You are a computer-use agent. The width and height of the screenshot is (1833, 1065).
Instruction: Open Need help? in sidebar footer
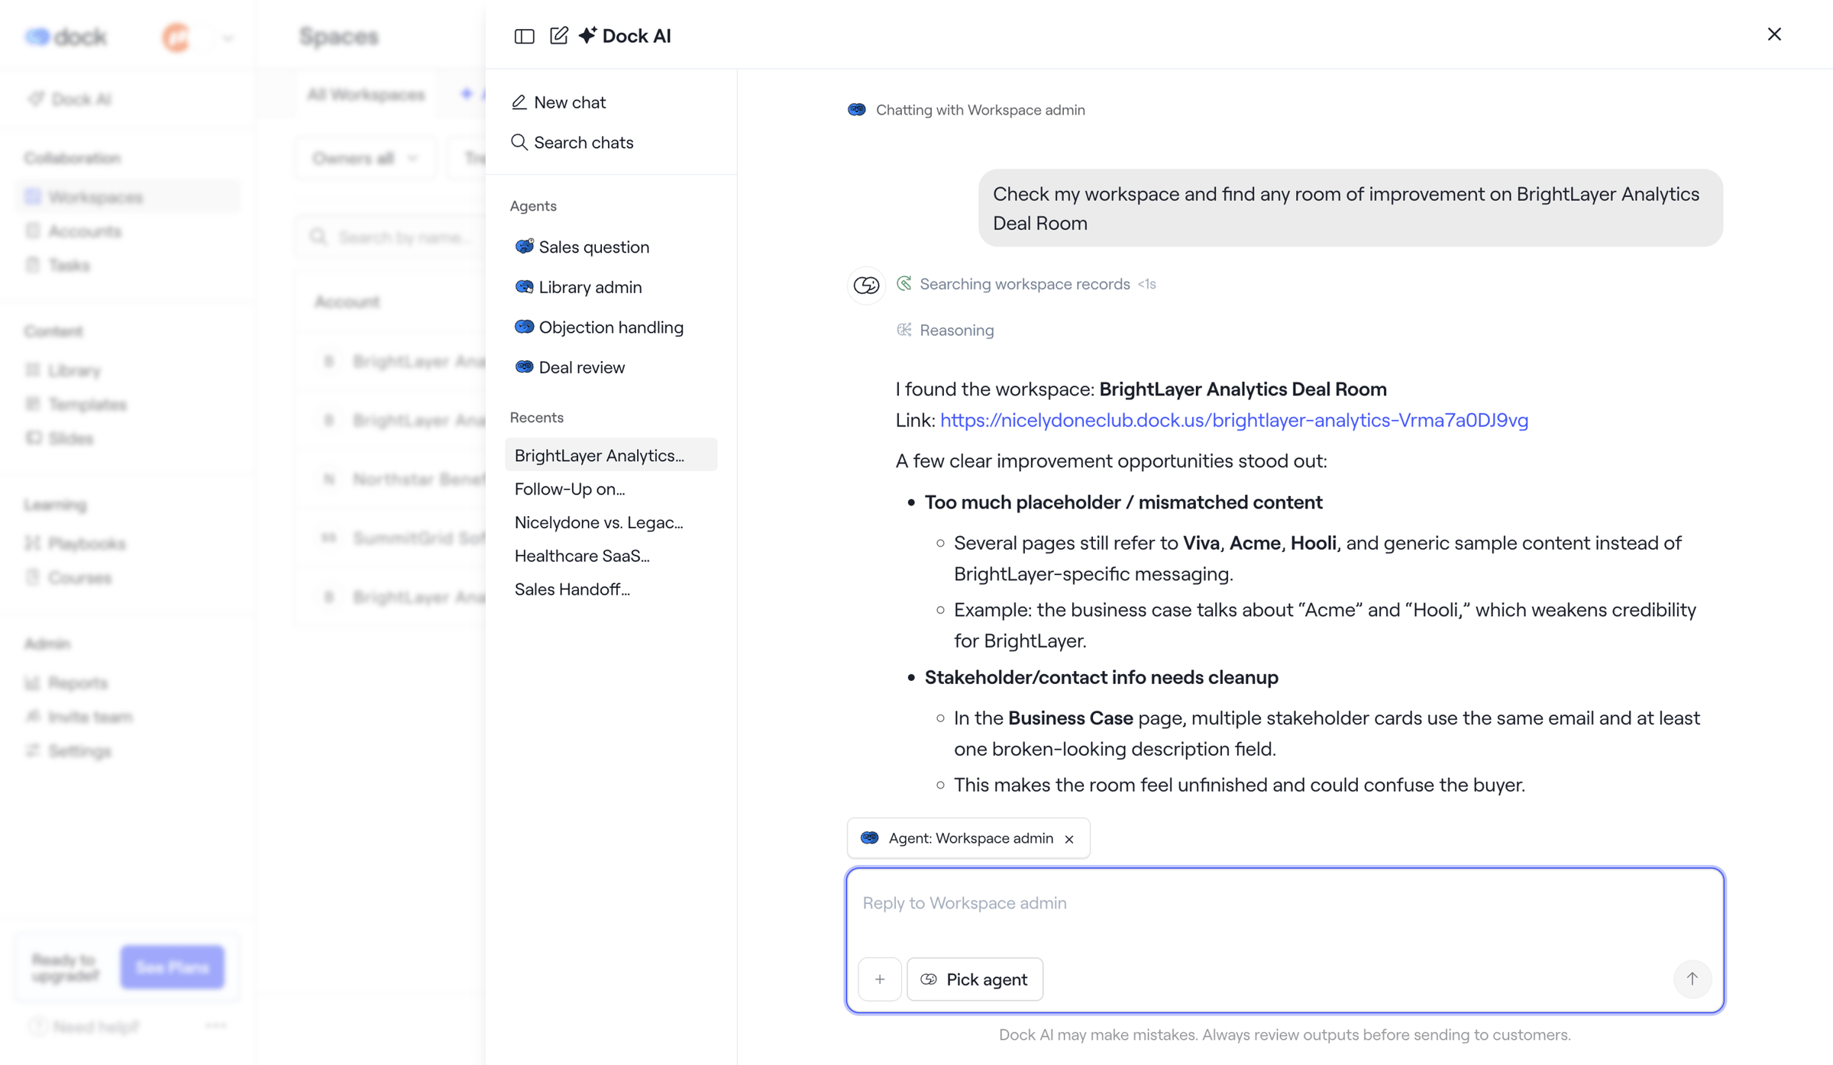[85, 1028]
